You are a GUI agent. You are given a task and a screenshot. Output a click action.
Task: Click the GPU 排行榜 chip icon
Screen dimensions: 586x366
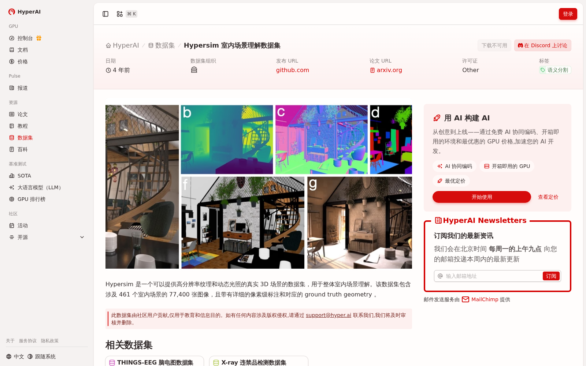tap(12, 199)
